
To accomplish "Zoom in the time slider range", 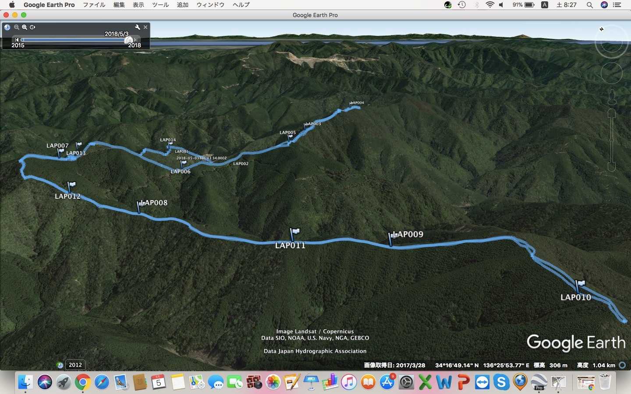I will coord(25,27).
